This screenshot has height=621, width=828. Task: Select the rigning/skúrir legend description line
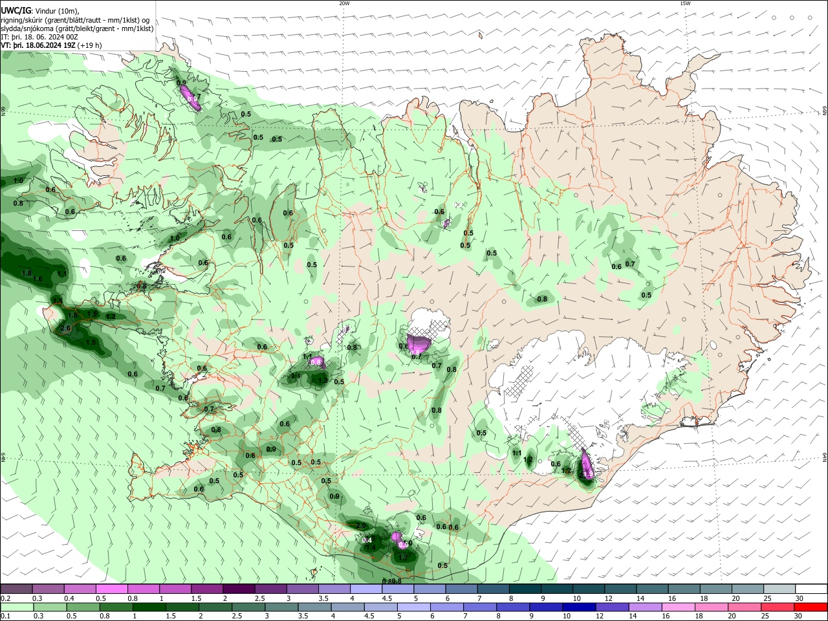(x=74, y=20)
